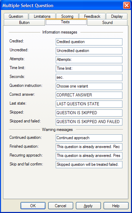Focus the Skip and fail confirm field
This screenshot has height=213, width=132.
pos(89,164)
